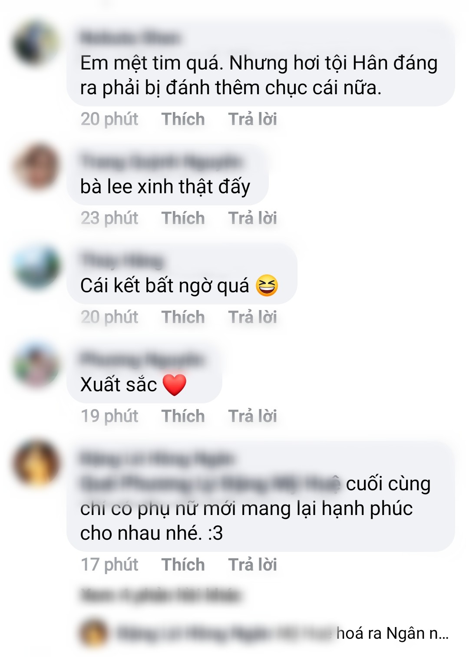The width and height of the screenshot is (469, 657).
Task: Open tagged names before 'cuối cùng'
Action: [x=210, y=484]
